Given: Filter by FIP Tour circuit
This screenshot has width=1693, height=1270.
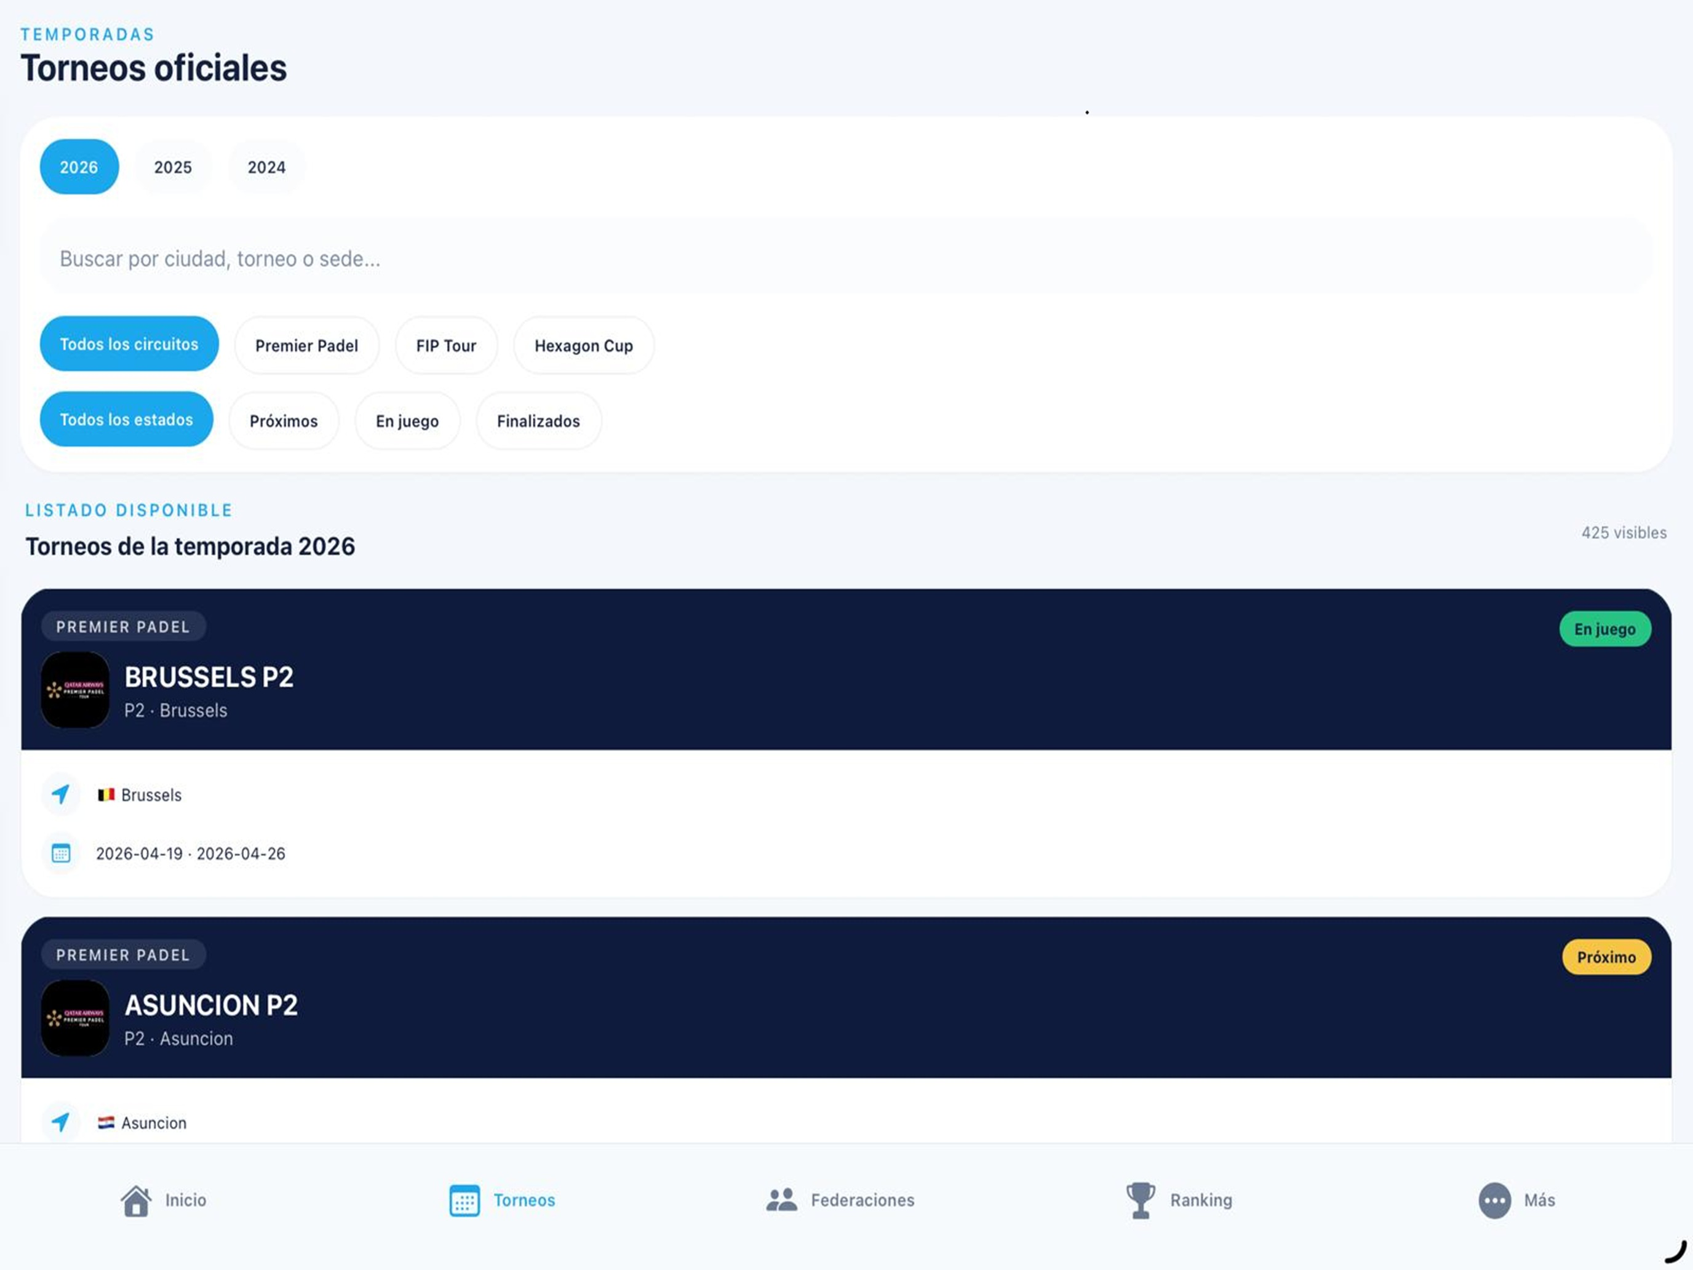Looking at the screenshot, I should tap(446, 345).
